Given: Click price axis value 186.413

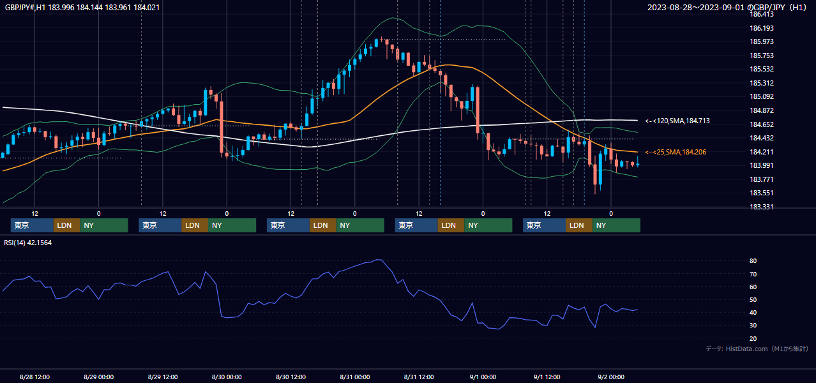Looking at the screenshot, I should tap(762, 14).
